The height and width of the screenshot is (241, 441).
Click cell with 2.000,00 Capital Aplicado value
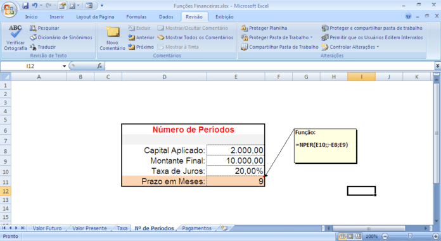click(x=236, y=151)
